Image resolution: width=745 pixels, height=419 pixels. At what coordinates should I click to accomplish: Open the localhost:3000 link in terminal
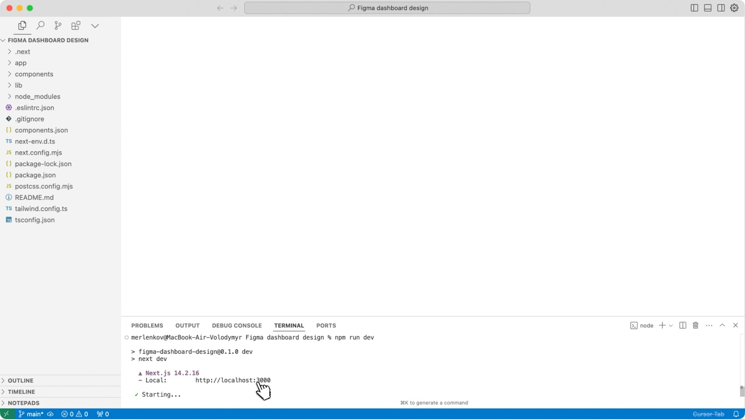pos(233,380)
